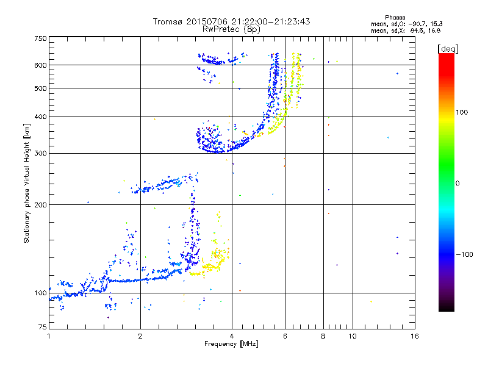Screen dimensions: 488x366
Task: Click the y-axis tick label '750'
Action: pyautogui.click(x=40, y=38)
